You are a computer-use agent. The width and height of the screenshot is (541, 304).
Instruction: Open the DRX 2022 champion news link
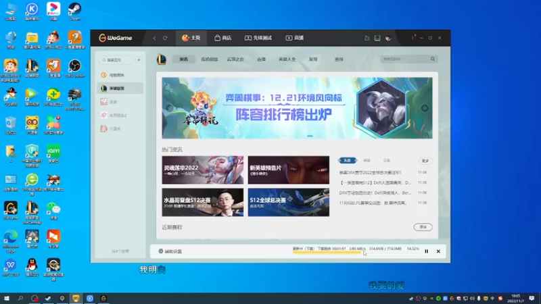click(x=370, y=172)
